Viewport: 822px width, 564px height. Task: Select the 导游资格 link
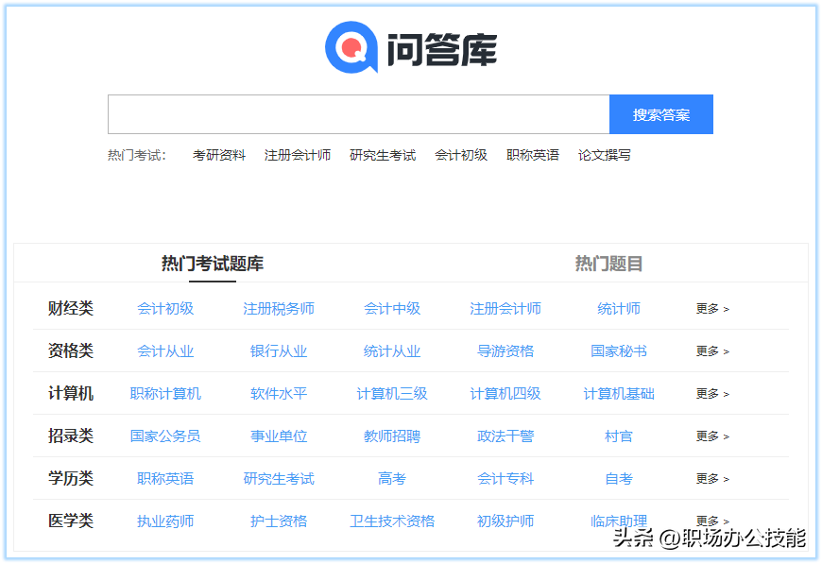[x=505, y=350]
